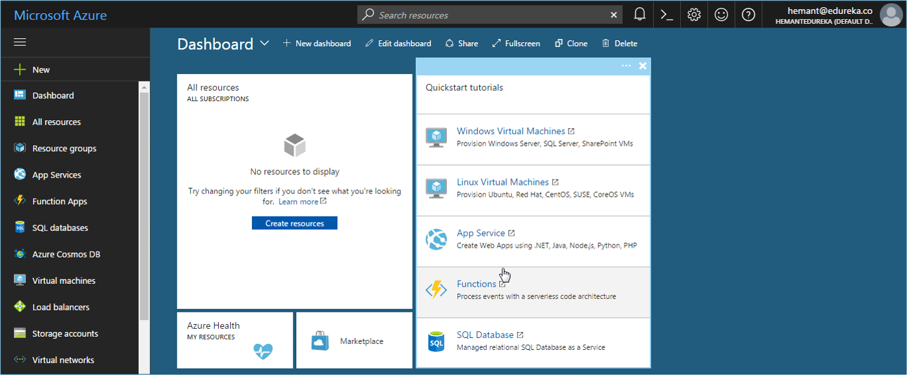Click the Microsoft Azure logo text

click(60, 15)
